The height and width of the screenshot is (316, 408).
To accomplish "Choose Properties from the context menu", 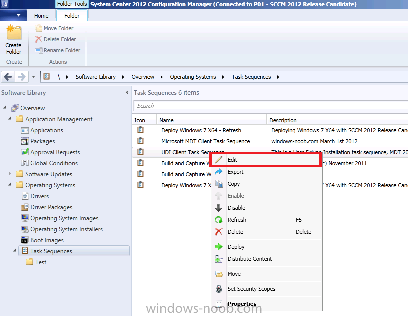I will coord(266,304).
